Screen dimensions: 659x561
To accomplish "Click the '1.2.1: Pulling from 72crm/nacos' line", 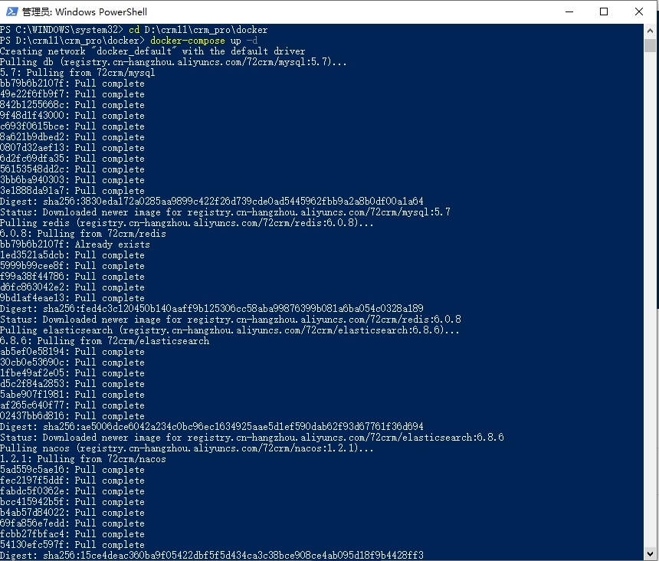I will click(x=83, y=459).
